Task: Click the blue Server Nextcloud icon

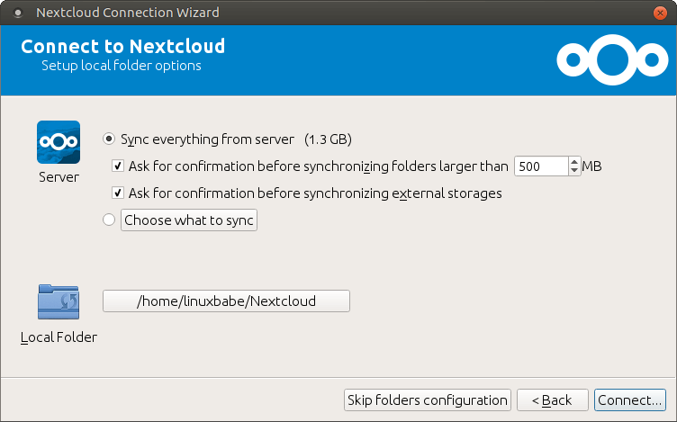Action: [x=59, y=142]
